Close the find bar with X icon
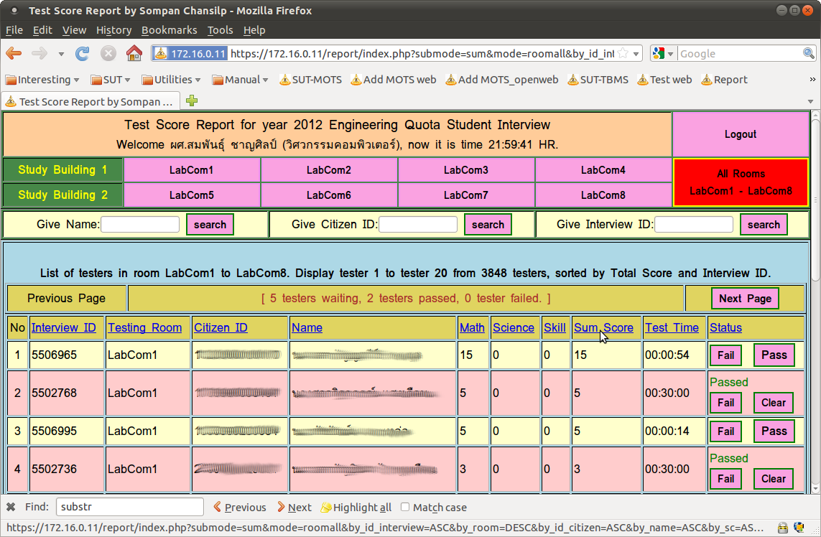Image resolution: width=821 pixels, height=537 pixels. coord(11,507)
